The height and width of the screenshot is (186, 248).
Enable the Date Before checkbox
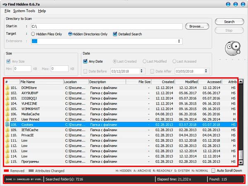click(85, 71)
